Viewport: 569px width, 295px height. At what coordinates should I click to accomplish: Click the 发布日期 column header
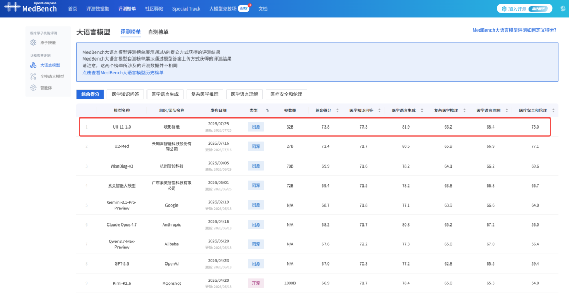(219, 110)
